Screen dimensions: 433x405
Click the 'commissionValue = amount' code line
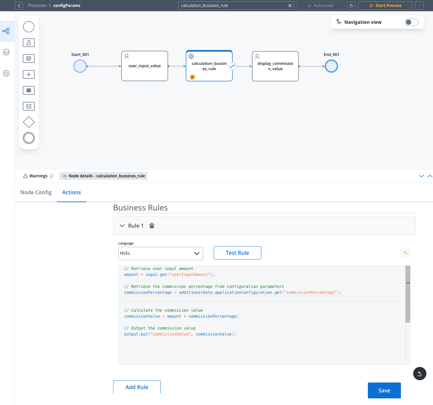pyautogui.click(x=181, y=316)
